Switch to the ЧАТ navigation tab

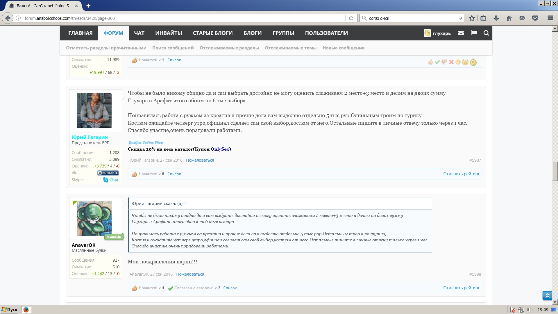pos(139,33)
